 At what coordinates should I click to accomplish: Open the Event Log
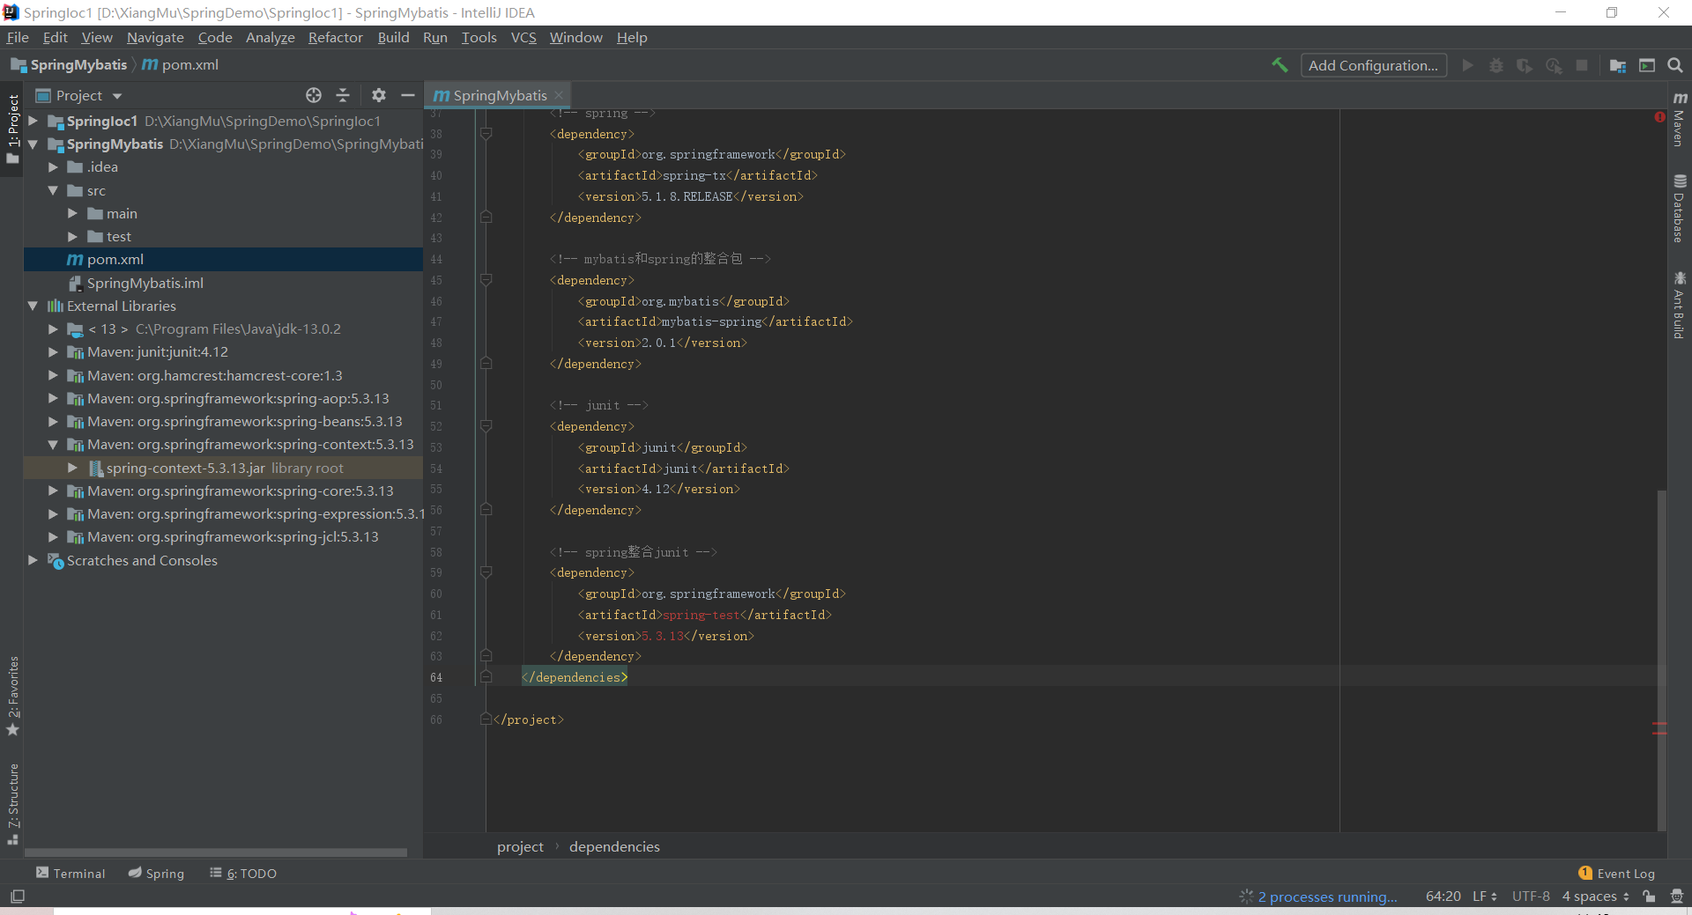pyautogui.click(x=1617, y=873)
